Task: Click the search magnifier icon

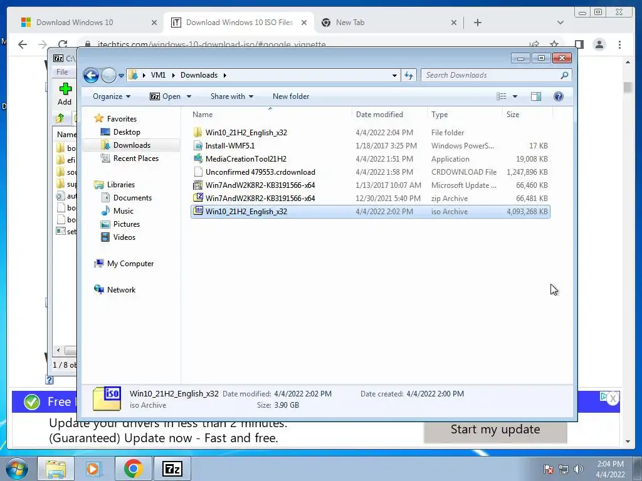Action: 565,75
